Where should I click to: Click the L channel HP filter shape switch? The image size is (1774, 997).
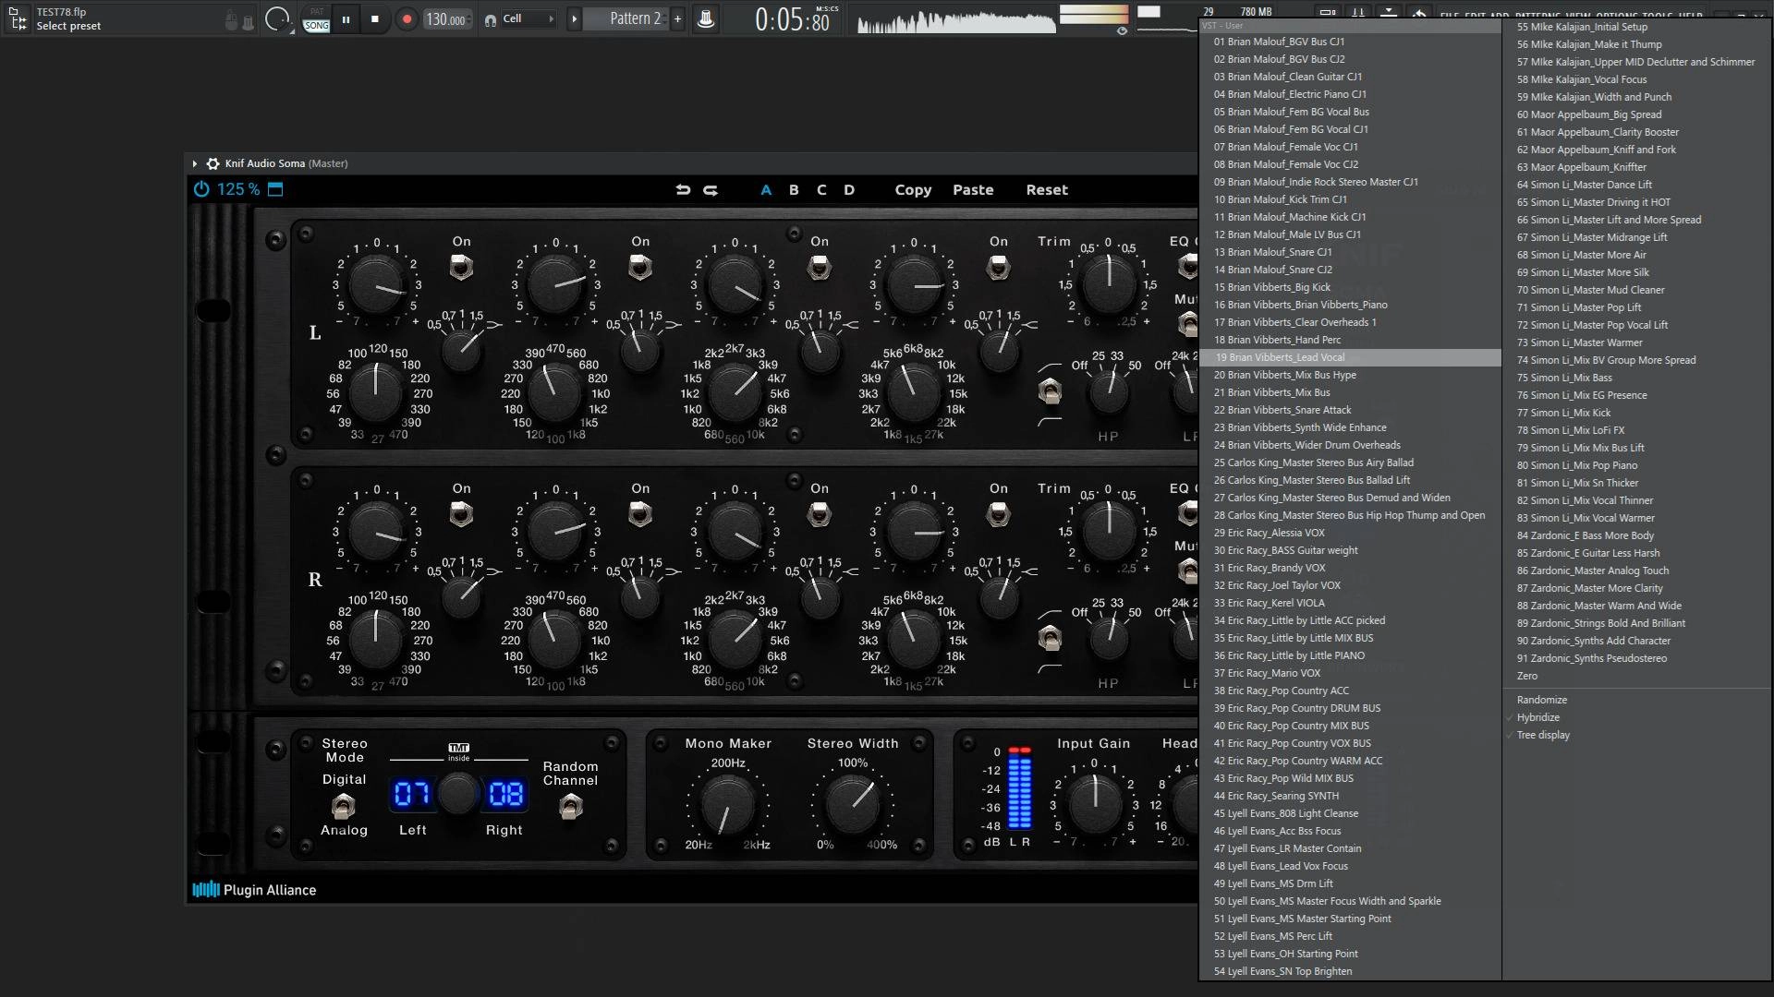click(1050, 392)
